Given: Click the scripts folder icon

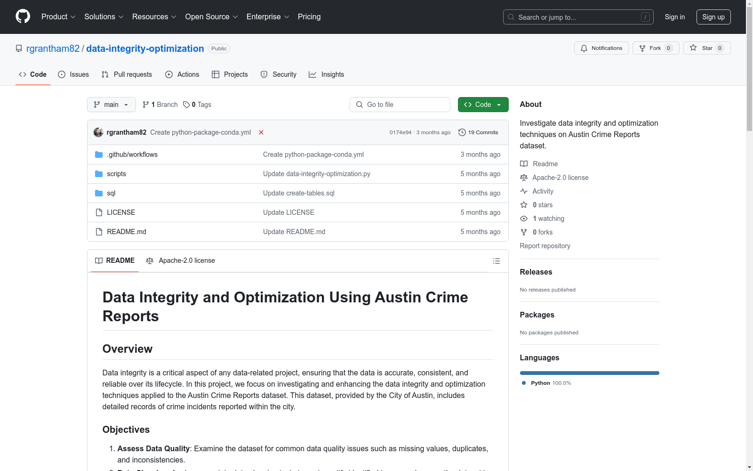Looking at the screenshot, I should (99, 174).
